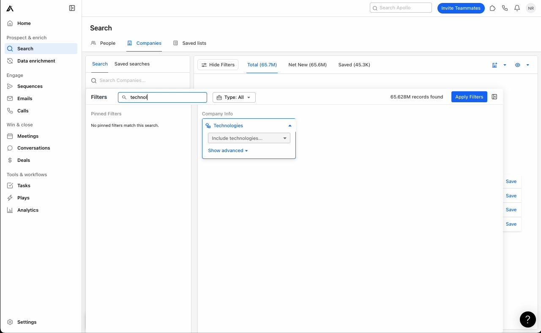Click the last Save link in results
Screen dimensions: 541x333
(x=511, y=224)
